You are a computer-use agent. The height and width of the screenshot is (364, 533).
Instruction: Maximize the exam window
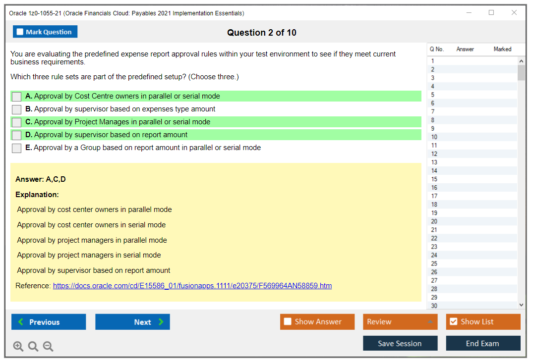pos(491,12)
